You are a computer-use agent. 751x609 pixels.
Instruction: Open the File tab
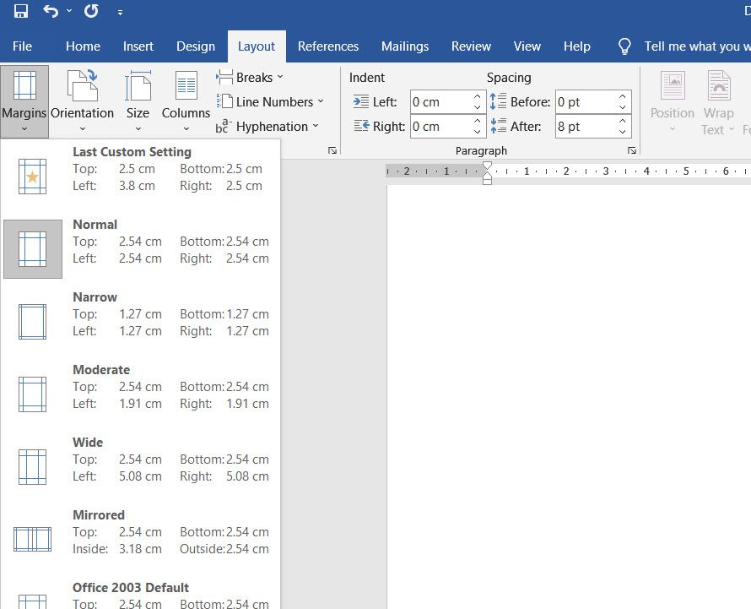pyautogui.click(x=22, y=46)
